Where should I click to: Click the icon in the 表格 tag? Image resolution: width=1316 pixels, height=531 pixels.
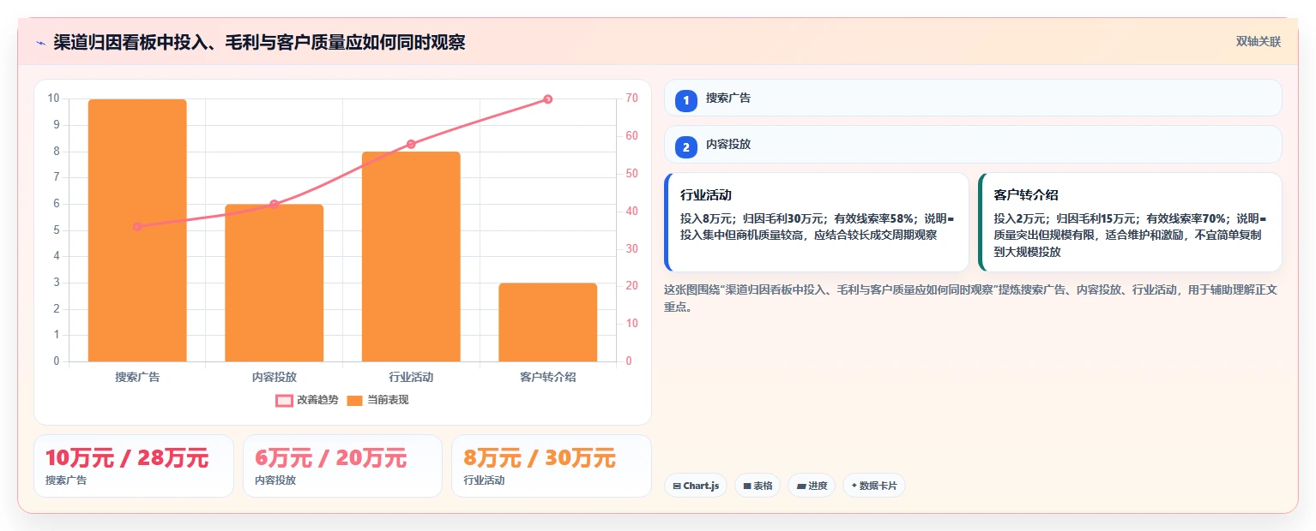tap(747, 486)
